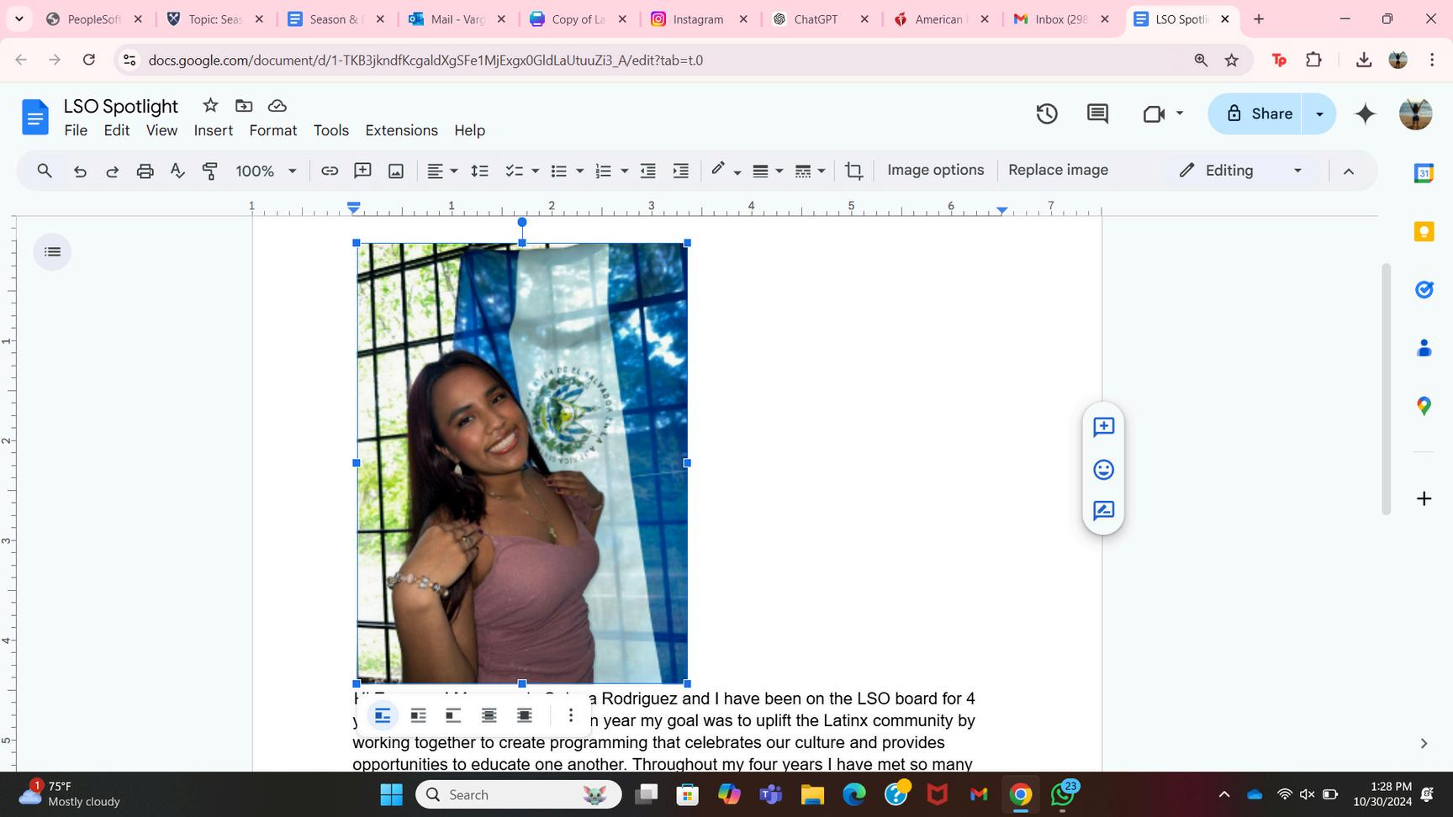The height and width of the screenshot is (817, 1453).
Task: Place the image Behind text
Action: pyautogui.click(x=489, y=715)
